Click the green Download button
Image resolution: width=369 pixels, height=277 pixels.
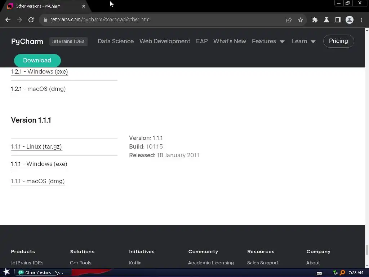pos(37,61)
